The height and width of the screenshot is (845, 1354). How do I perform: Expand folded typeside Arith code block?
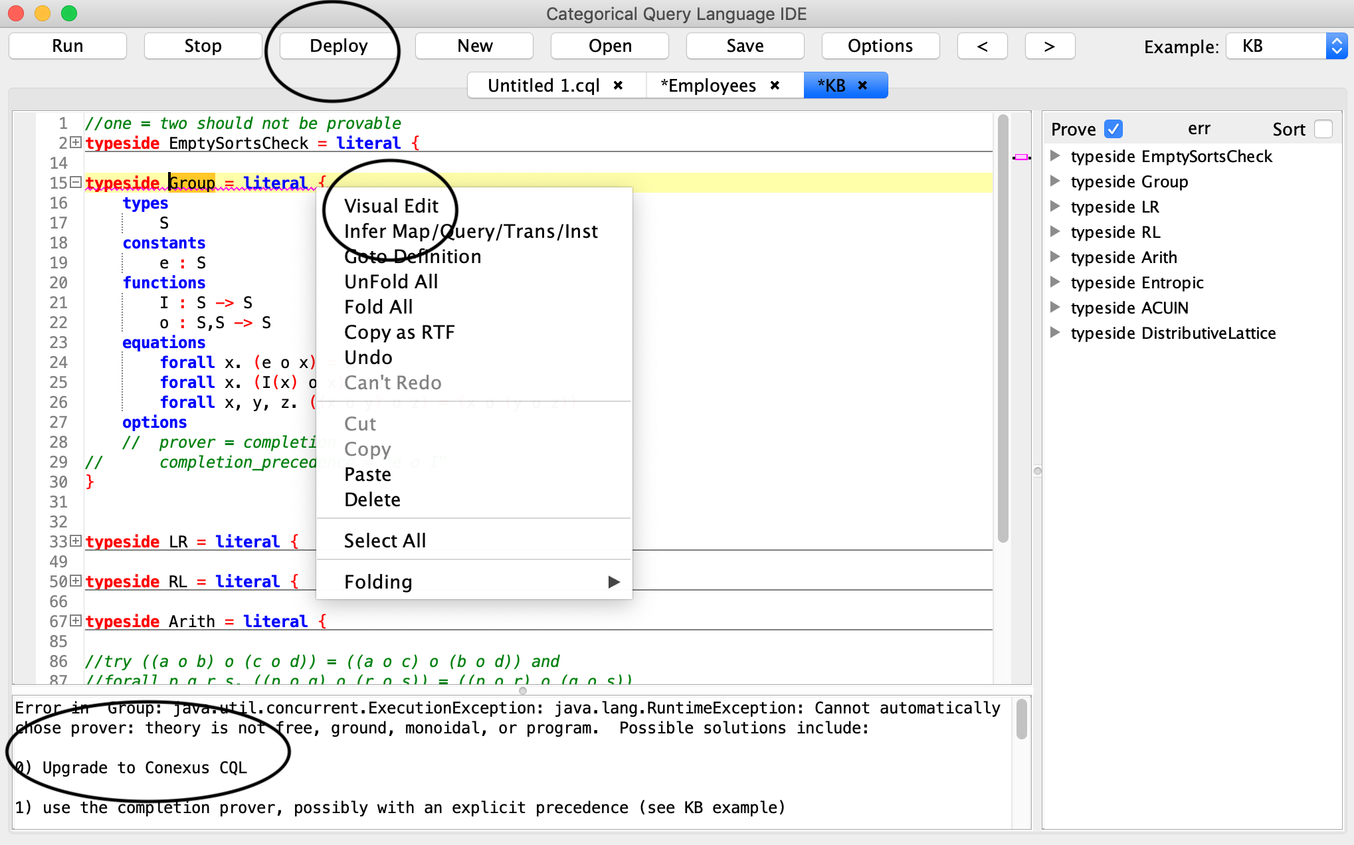pos(76,620)
